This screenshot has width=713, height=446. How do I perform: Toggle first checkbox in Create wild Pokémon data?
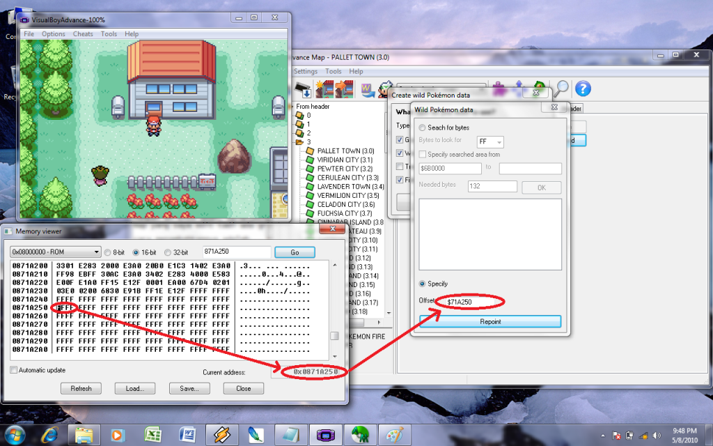tap(400, 139)
